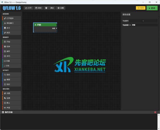Save the flow with the 保存 button
160x130 pixels.
(x=39, y=8)
